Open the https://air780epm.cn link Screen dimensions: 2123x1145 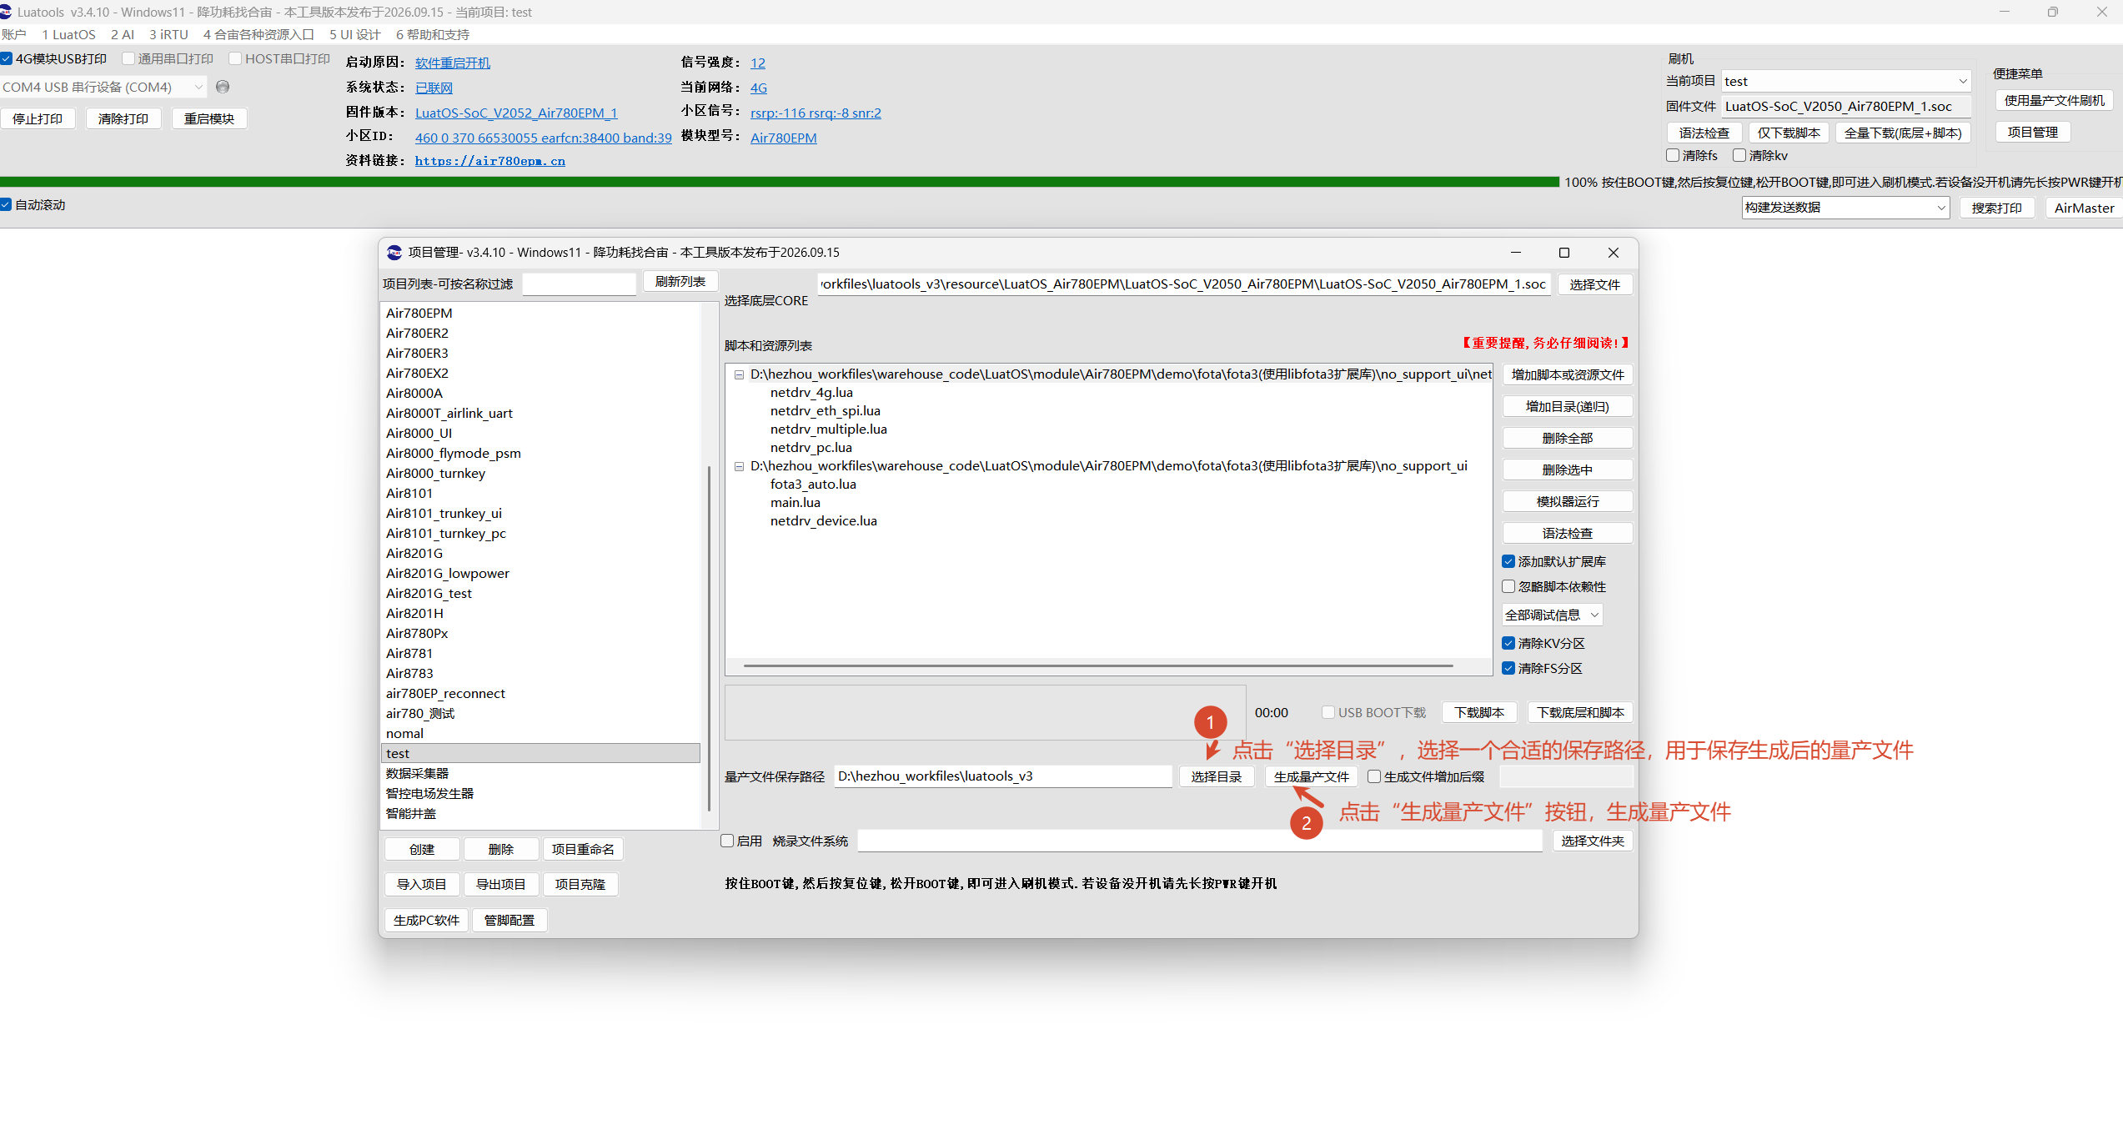pyautogui.click(x=490, y=161)
